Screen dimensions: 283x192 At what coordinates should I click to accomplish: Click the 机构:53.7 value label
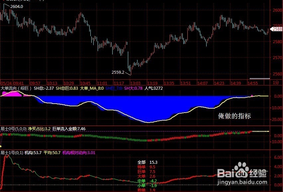pos(33,153)
